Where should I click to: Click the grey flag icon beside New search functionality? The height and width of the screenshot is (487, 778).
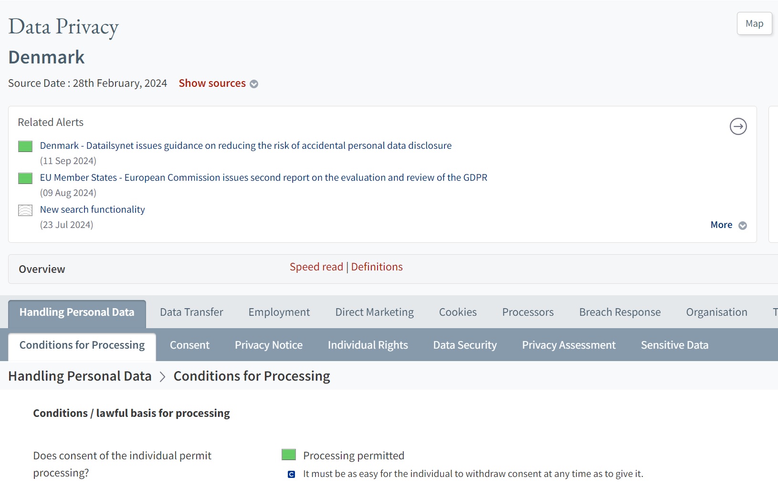(25, 210)
